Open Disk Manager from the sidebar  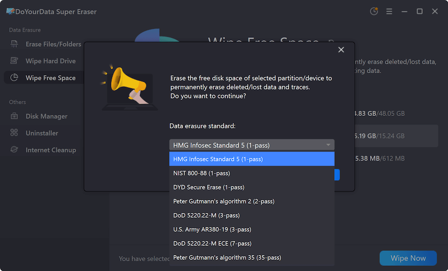coord(47,116)
